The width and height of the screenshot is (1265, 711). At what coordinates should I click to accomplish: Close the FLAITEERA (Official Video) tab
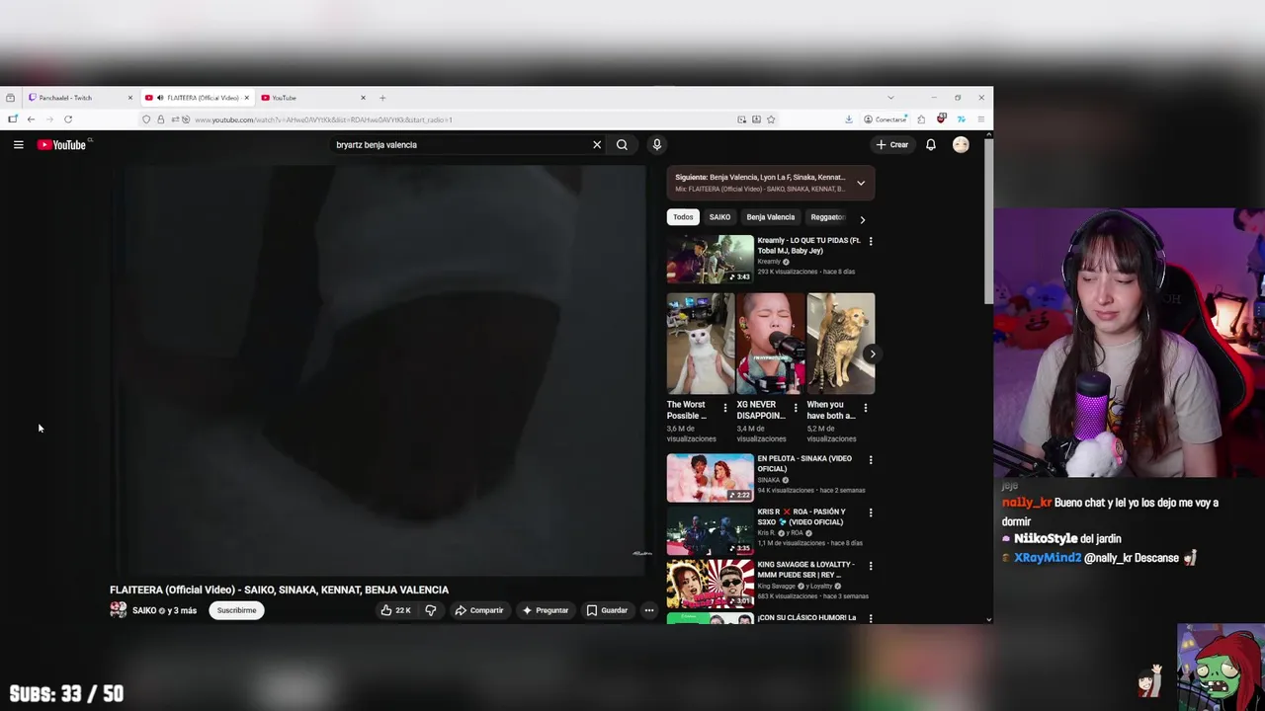pyautogui.click(x=247, y=98)
